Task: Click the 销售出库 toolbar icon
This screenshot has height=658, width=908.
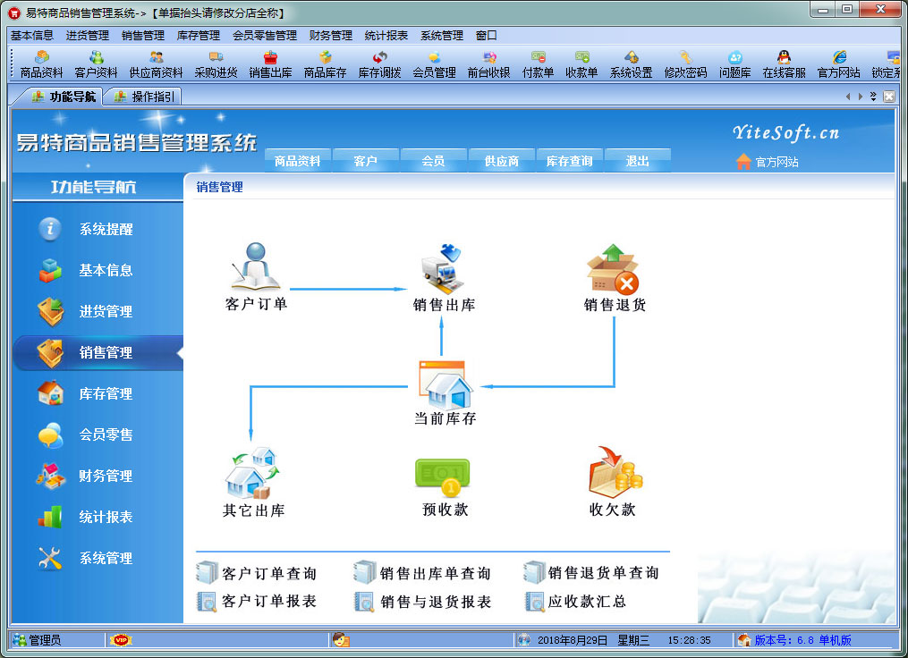Action: point(270,64)
